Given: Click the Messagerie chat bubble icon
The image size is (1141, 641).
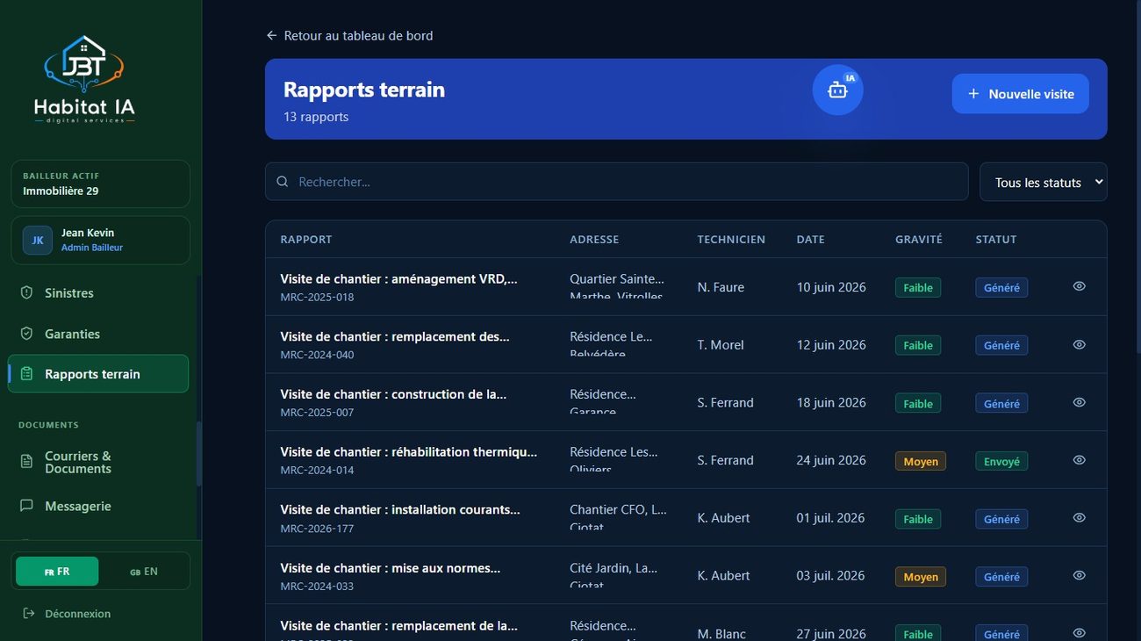Looking at the screenshot, I should [26, 506].
